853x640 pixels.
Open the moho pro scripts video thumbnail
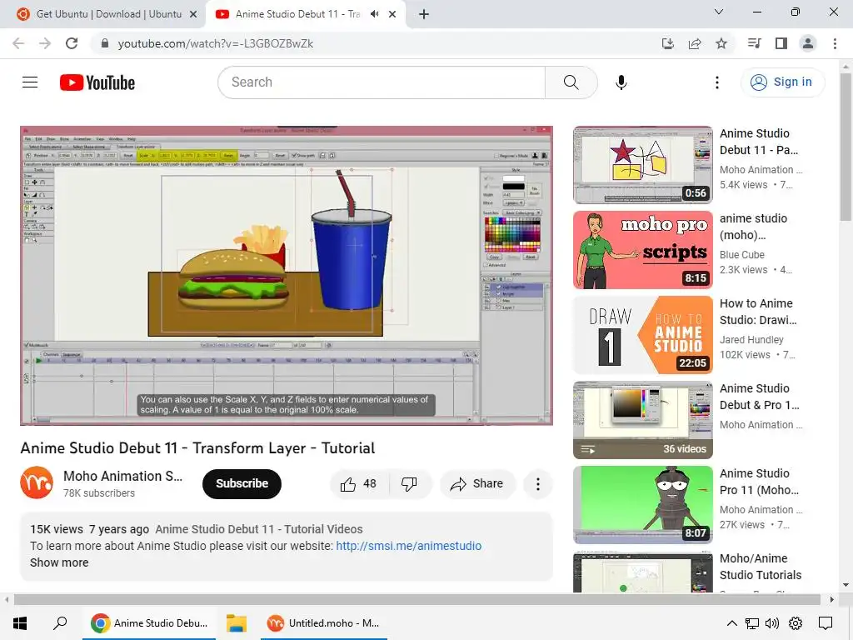642,250
